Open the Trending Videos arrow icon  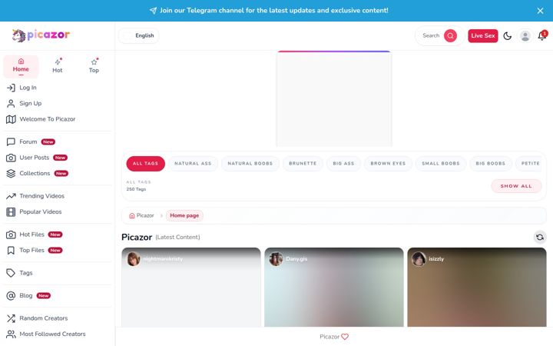coord(11,196)
